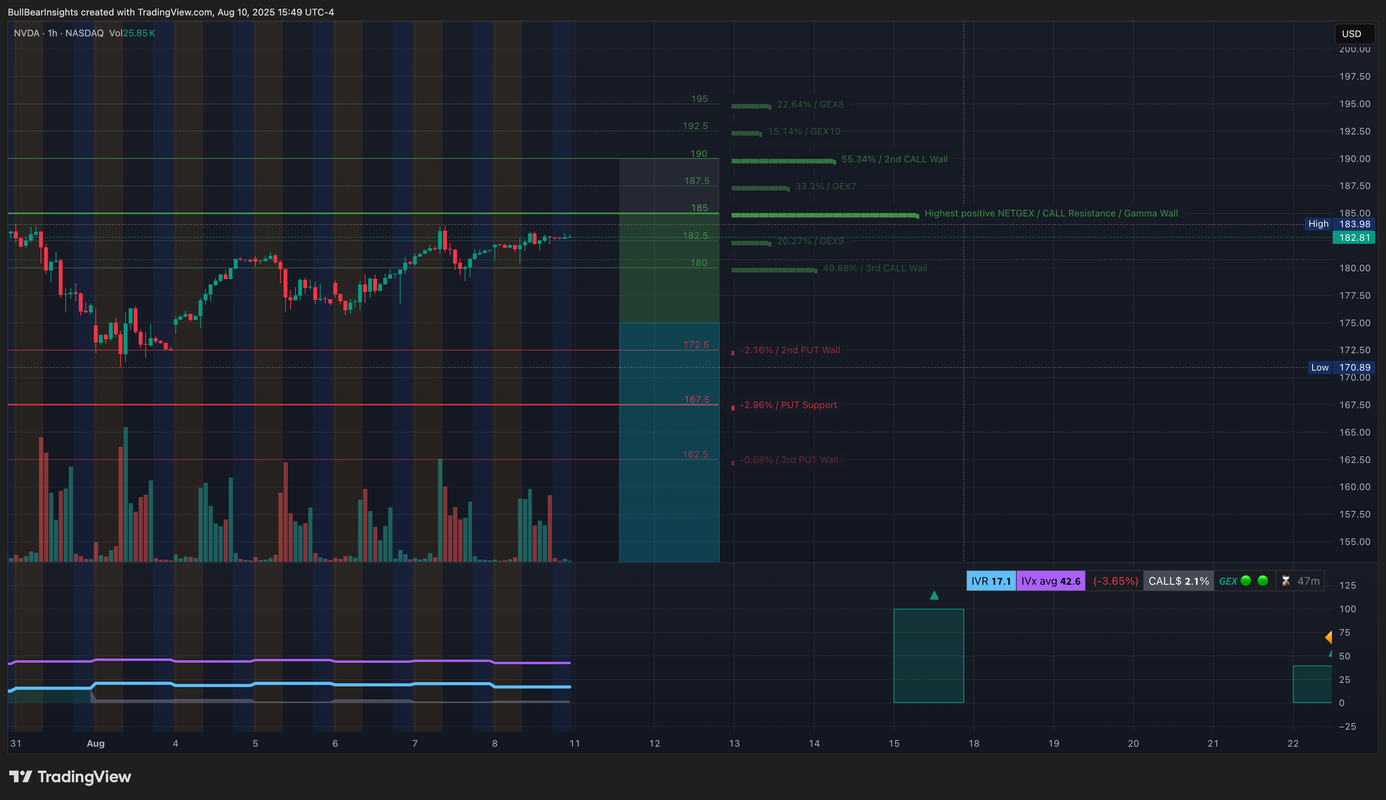The width and height of the screenshot is (1386, 800).
Task: Click the current price tag 182.81
Action: tap(1354, 237)
